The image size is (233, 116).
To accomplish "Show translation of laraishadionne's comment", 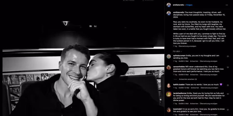I will (208, 104).
